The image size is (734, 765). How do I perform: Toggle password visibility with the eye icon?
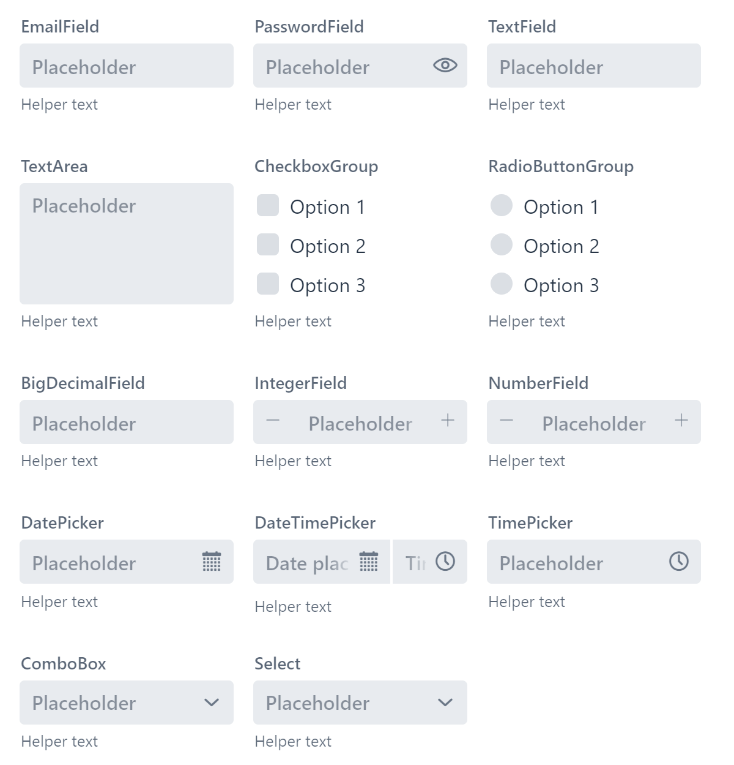445,65
